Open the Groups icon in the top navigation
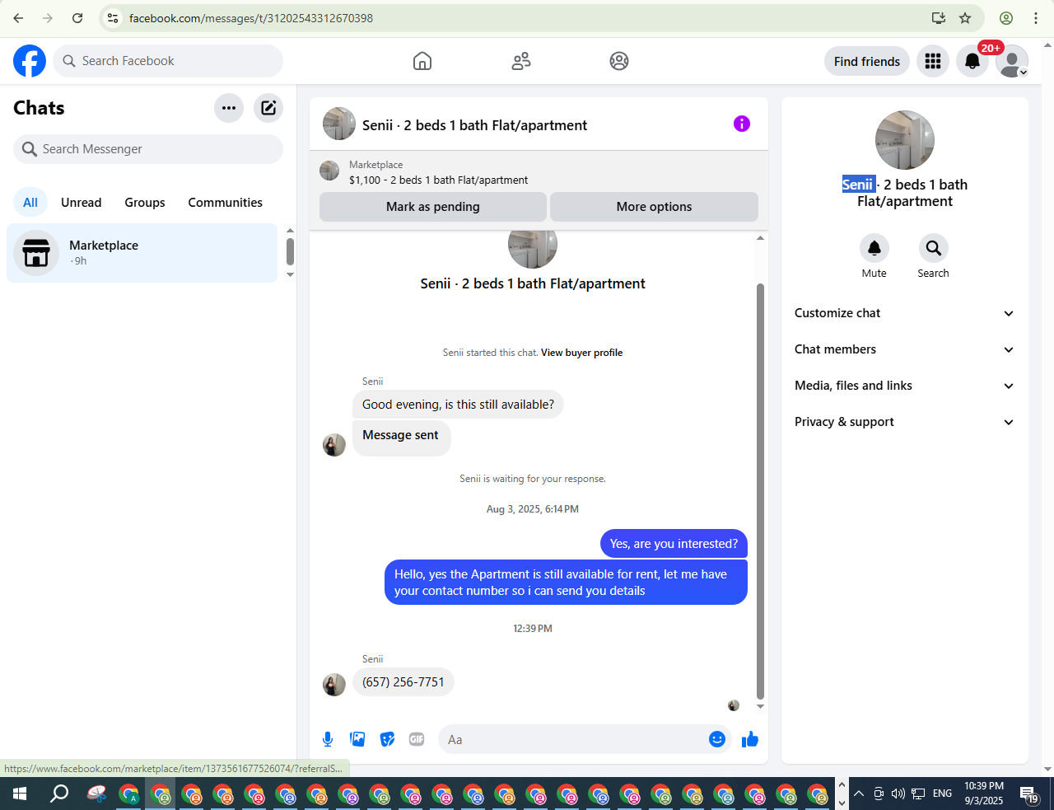This screenshot has width=1054, height=810. tap(619, 61)
